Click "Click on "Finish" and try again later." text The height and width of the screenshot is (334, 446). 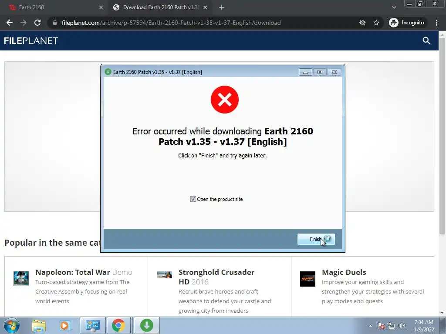[223, 155]
